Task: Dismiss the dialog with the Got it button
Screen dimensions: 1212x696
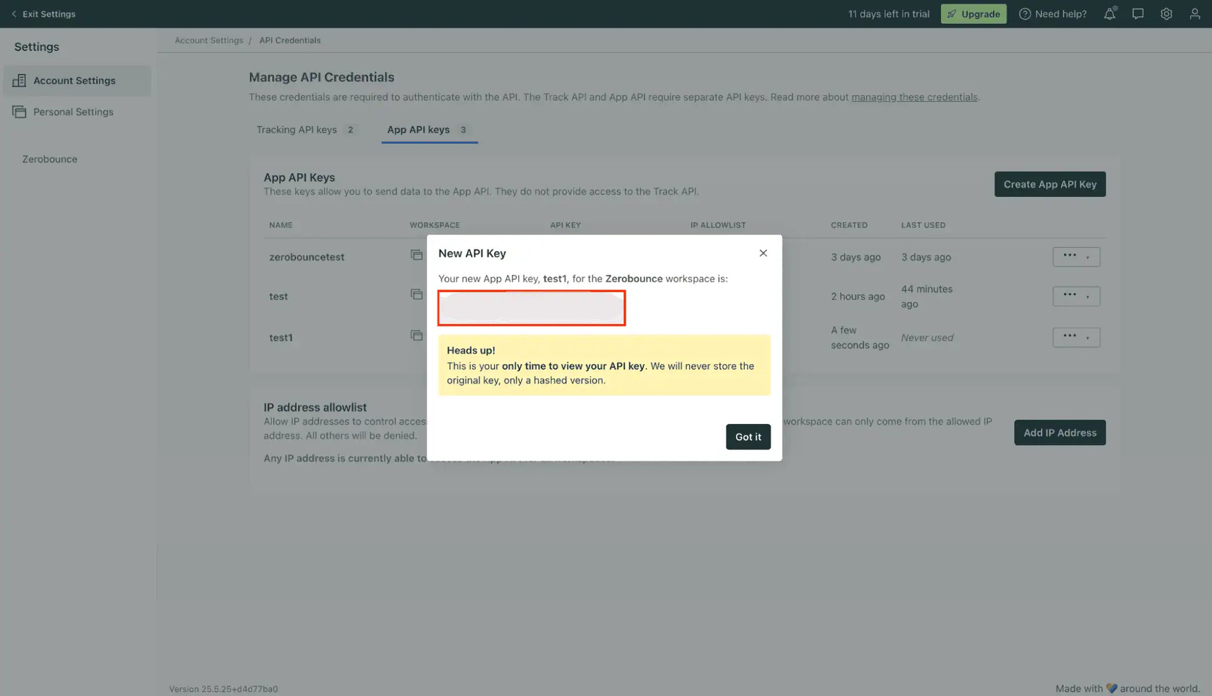Action: pyautogui.click(x=748, y=437)
